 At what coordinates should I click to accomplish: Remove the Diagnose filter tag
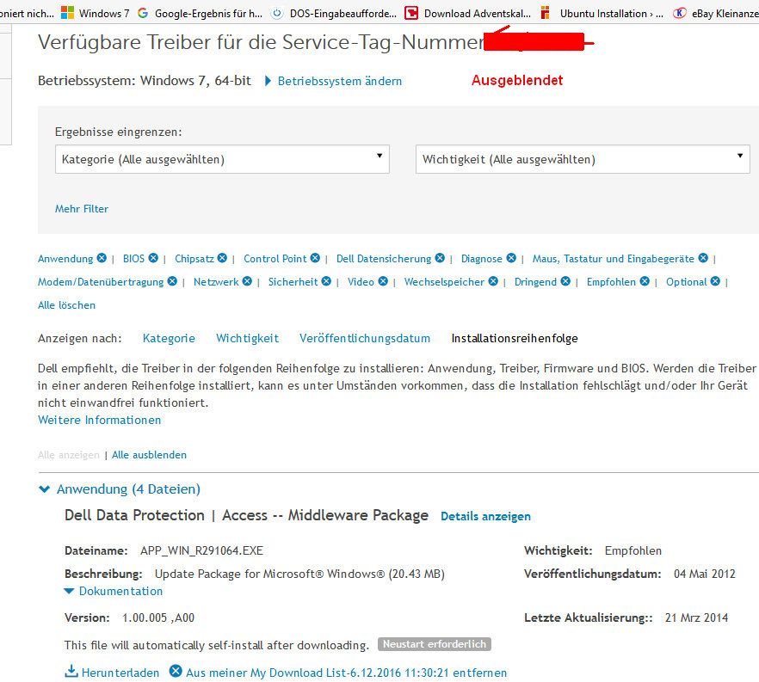511,258
